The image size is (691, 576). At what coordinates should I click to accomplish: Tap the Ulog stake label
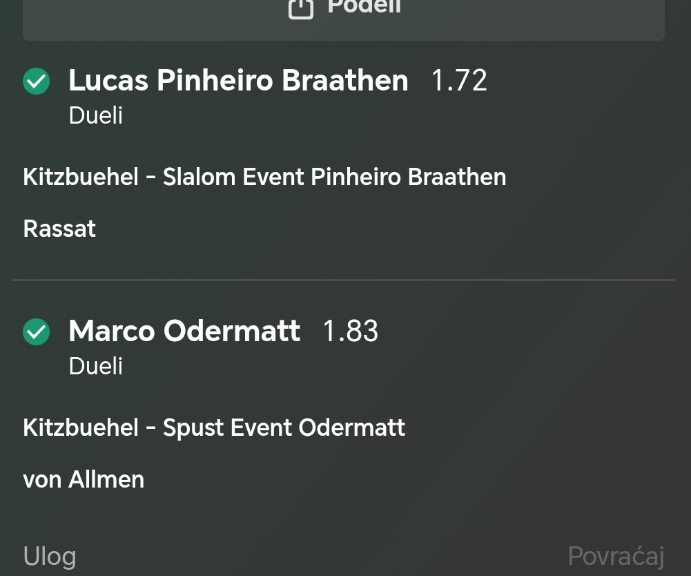coord(50,556)
